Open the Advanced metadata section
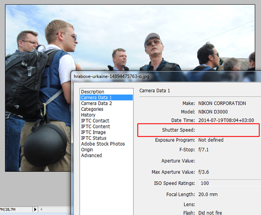 pyautogui.click(x=91, y=156)
